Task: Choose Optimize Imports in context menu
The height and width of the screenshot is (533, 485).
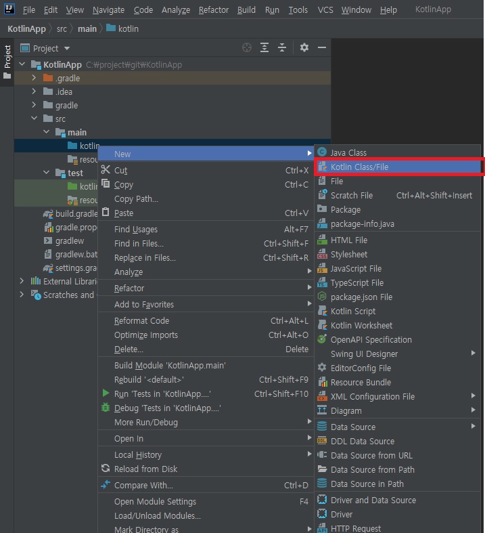Action: click(206, 335)
